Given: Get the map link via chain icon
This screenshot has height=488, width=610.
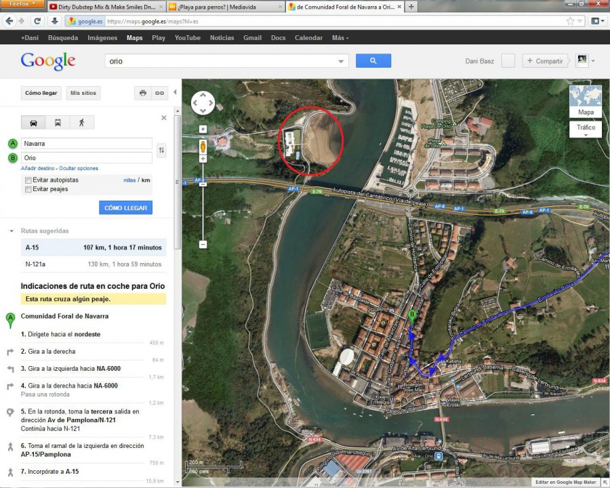Looking at the screenshot, I should 159,93.
